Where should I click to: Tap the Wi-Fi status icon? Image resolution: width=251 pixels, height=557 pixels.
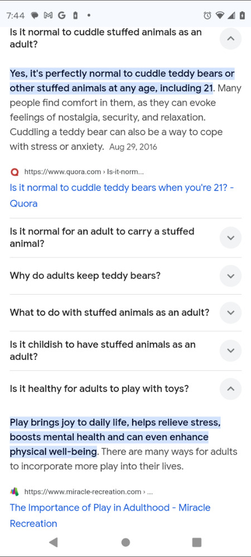[x=220, y=16]
